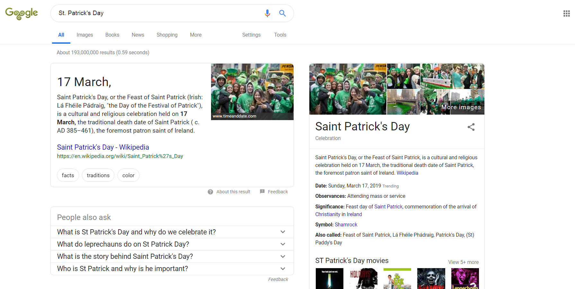Follow the Christianity link
The image size is (575, 289).
tap(328, 214)
